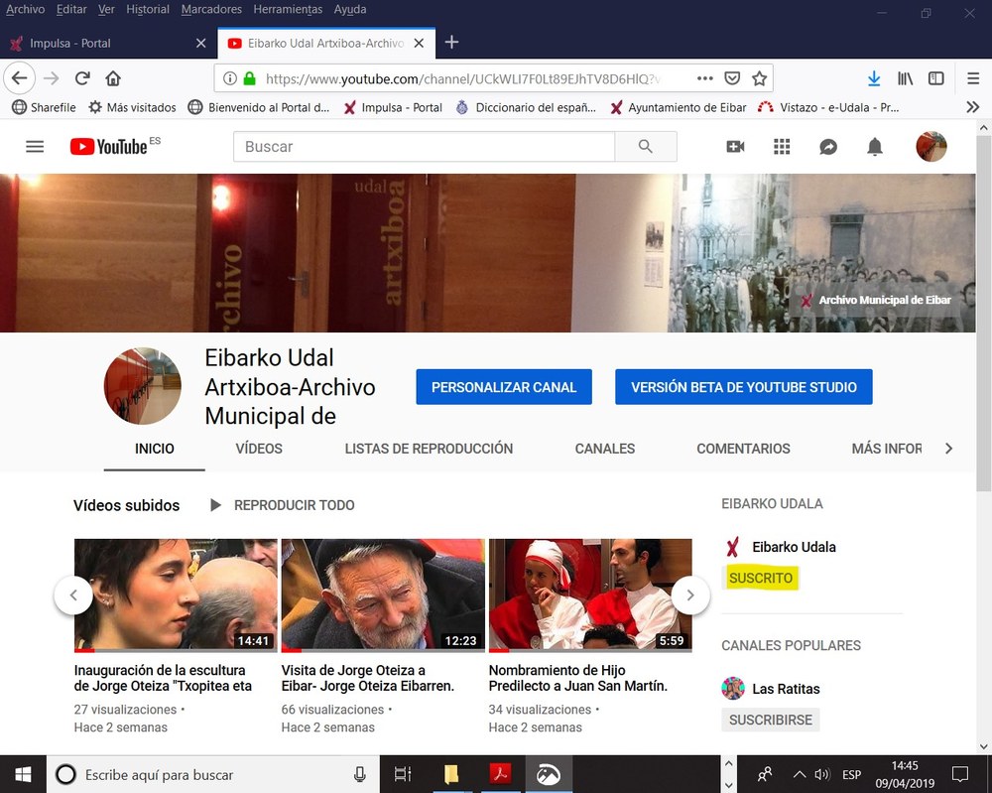
Task: Click the Windows taskbar search box
Action: coord(212,775)
